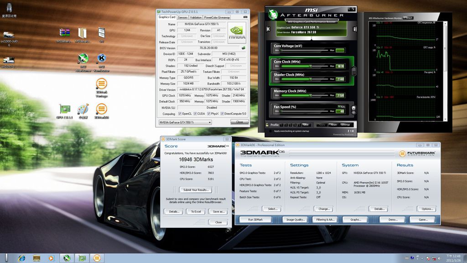Image resolution: width=467 pixels, height=263 pixels.
Task: Click the Kombustor K button in Afterburner
Action: (x=268, y=29)
